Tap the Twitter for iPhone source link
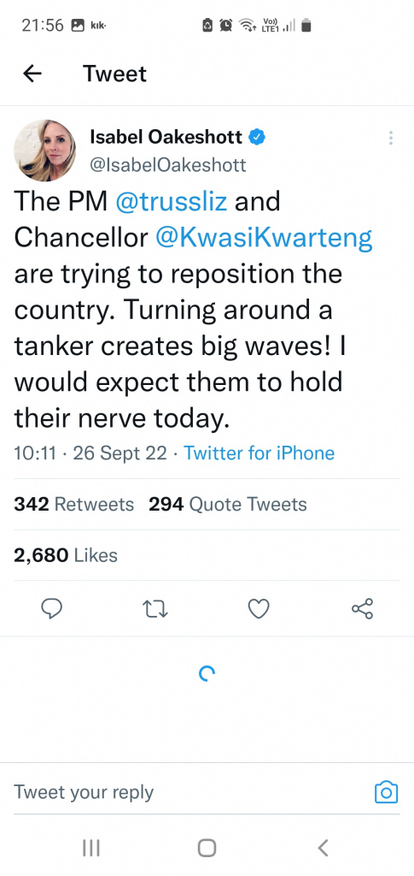The image size is (414, 876). [259, 453]
